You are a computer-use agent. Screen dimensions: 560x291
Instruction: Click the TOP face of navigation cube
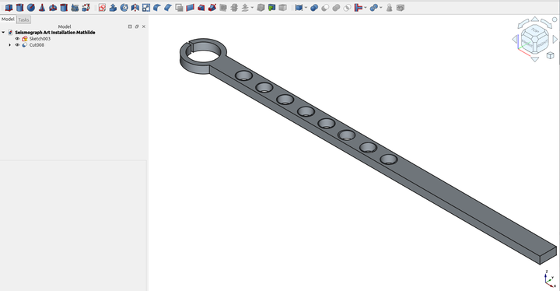pyautogui.click(x=535, y=31)
